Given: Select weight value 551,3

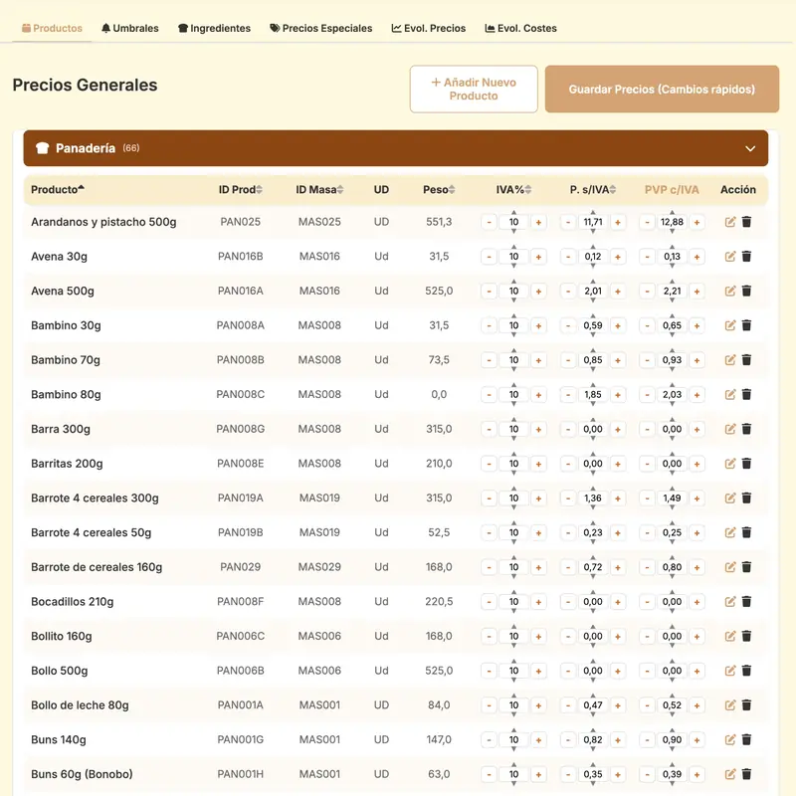Looking at the screenshot, I should point(439,222).
